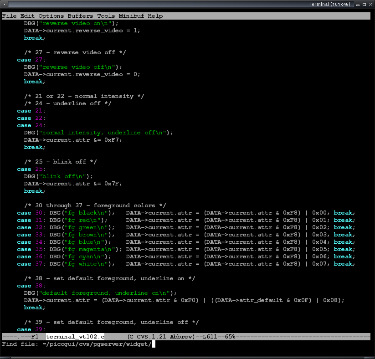Click the string "fg brown\n"
This screenshot has width=375, height=359.
coord(86,235)
